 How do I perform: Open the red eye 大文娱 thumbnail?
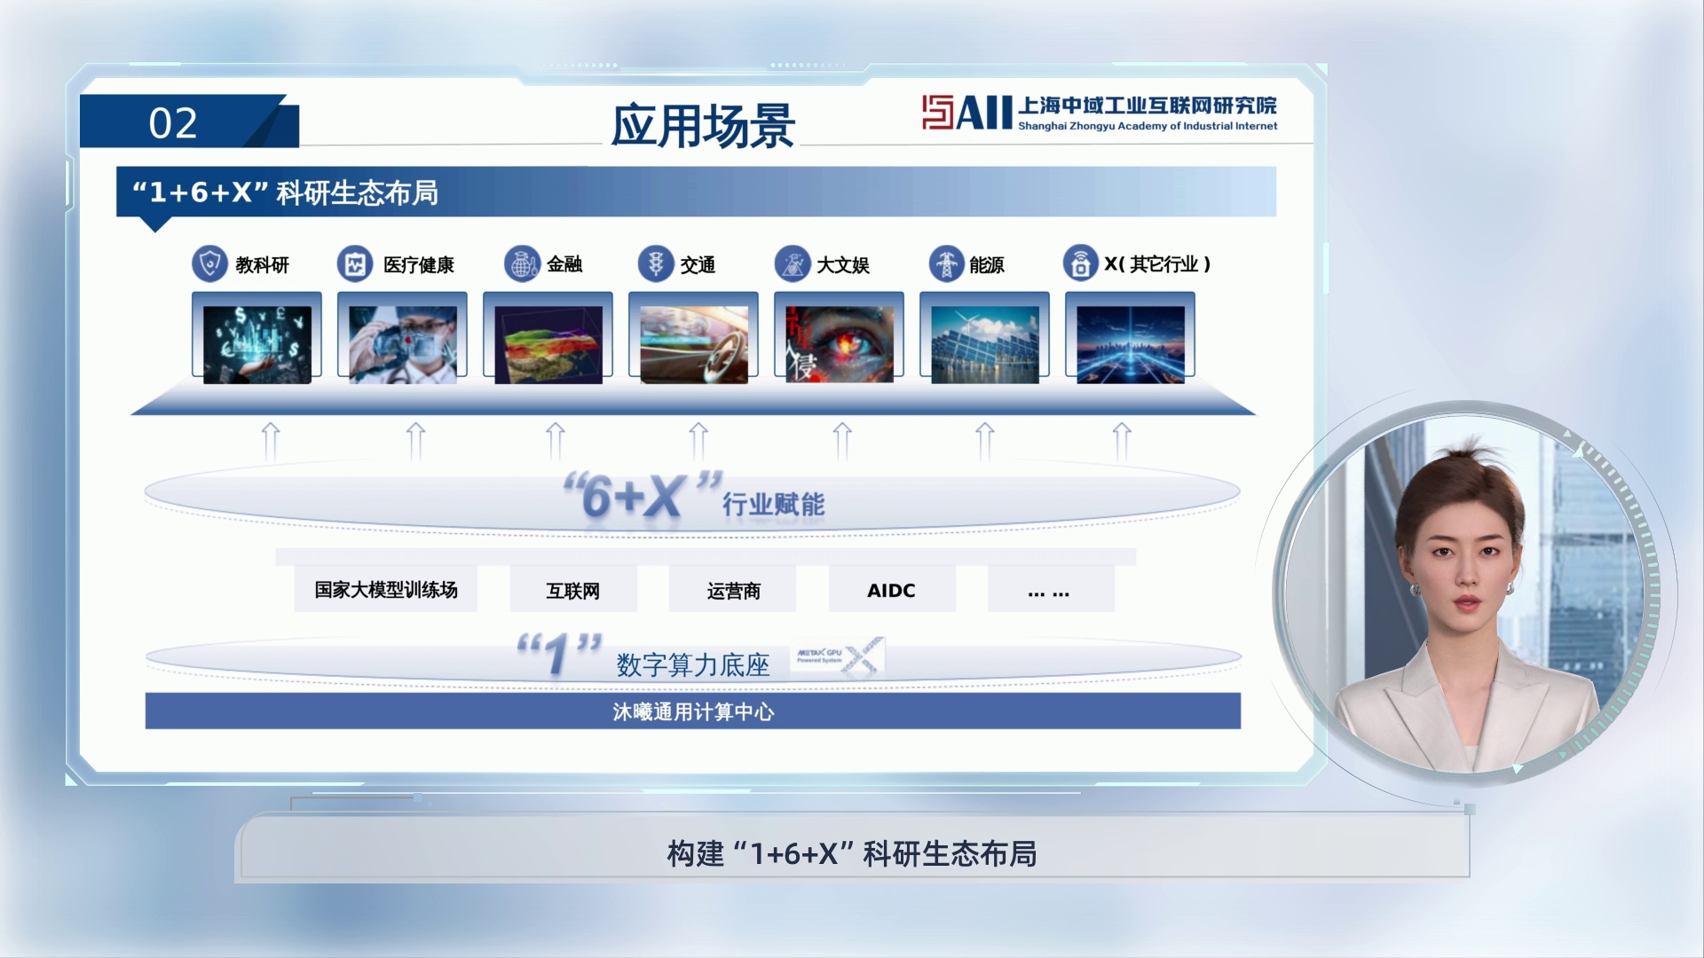tap(839, 344)
